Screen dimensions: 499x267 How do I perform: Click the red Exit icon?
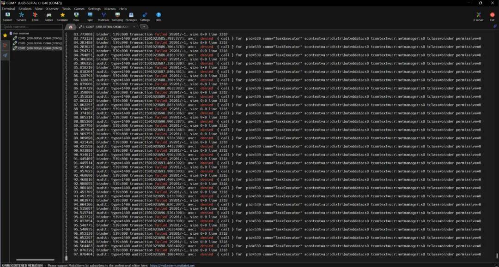[492, 17]
